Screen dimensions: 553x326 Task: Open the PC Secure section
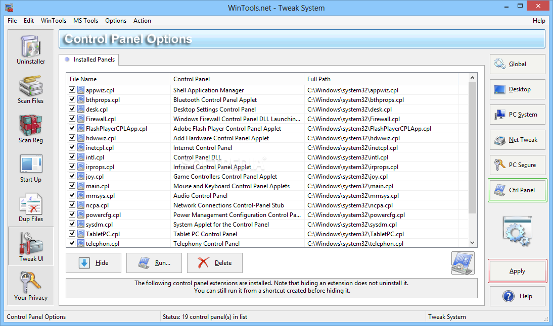click(518, 165)
